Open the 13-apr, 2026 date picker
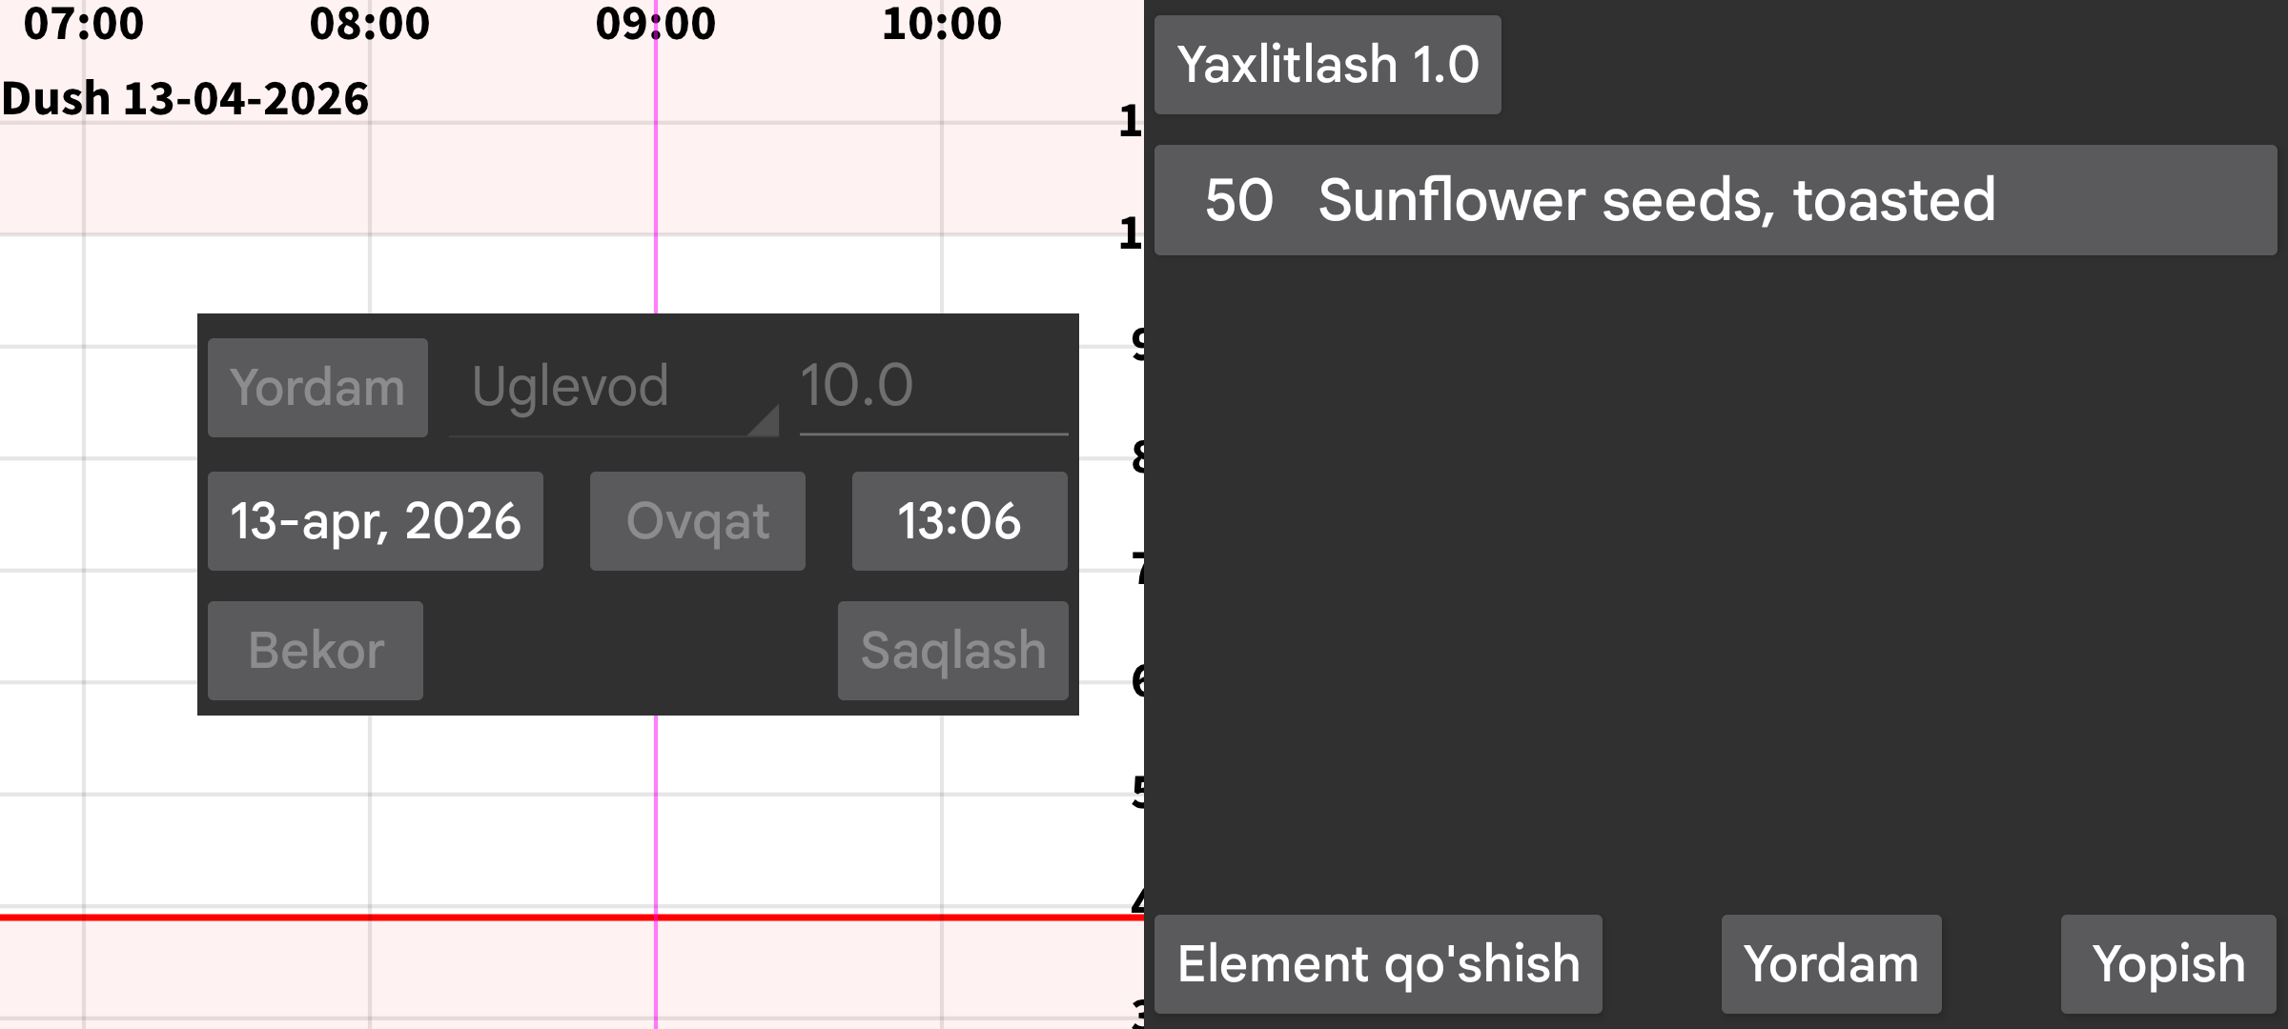This screenshot has height=1029, width=2288. click(x=376, y=521)
